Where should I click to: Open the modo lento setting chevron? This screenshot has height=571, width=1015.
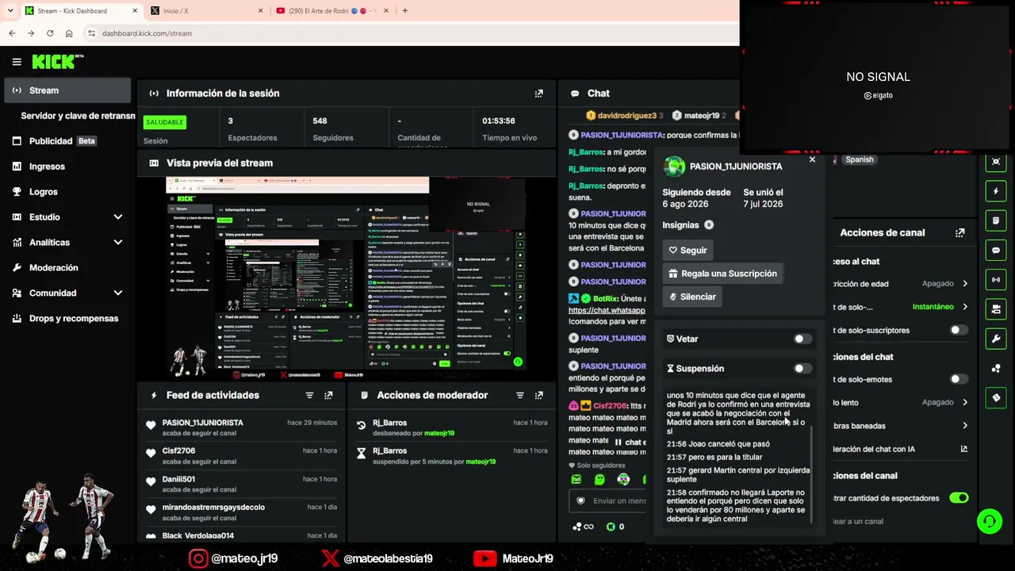coord(965,402)
